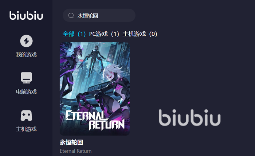Click the Eternal Return logo on the cover
Viewport: 255px width, 156px height.
point(95,120)
